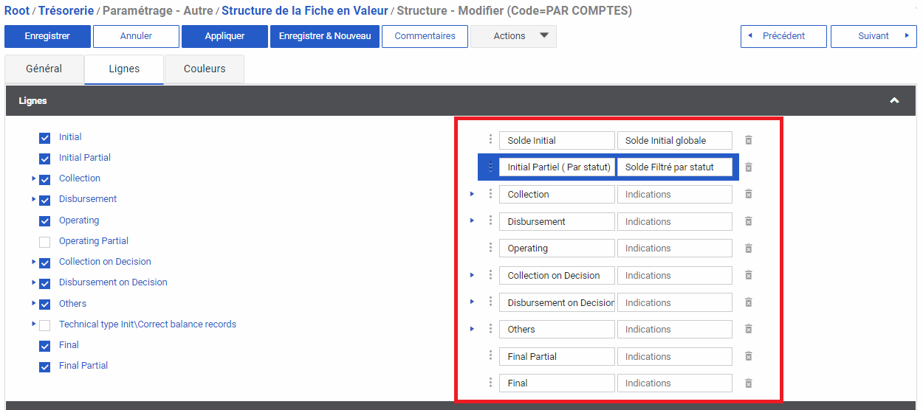Viewport: 923px width, 410px height.
Task: Click trash icon beside Collection row
Action: click(748, 194)
